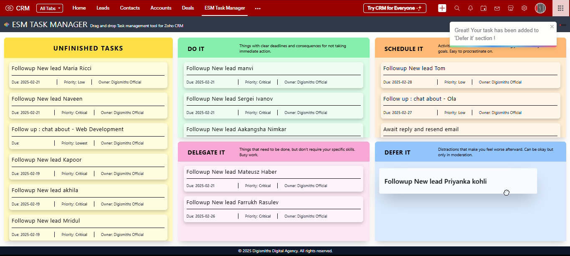Click Try CRM for Everyone button
This screenshot has height=256, width=570.
[394, 8]
